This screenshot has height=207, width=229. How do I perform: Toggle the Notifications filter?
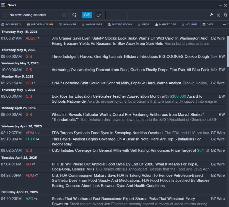click(120, 25)
